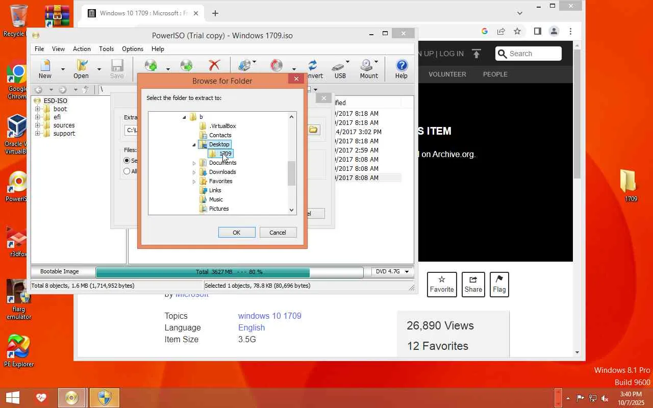
Task: Select the efi folder in ESD-ISO tree
Action: click(x=57, y=117)
